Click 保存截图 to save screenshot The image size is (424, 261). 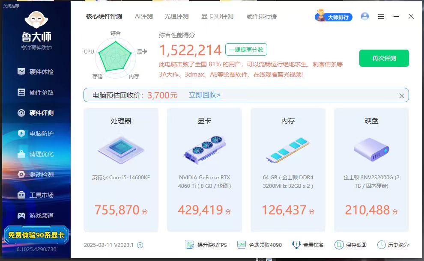coord(351,245)
